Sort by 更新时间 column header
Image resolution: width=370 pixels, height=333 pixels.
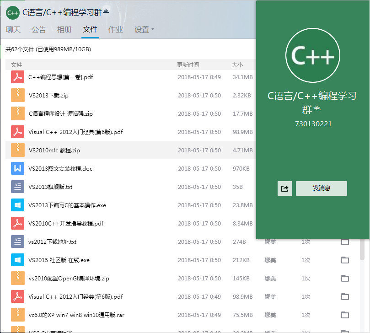188,64
